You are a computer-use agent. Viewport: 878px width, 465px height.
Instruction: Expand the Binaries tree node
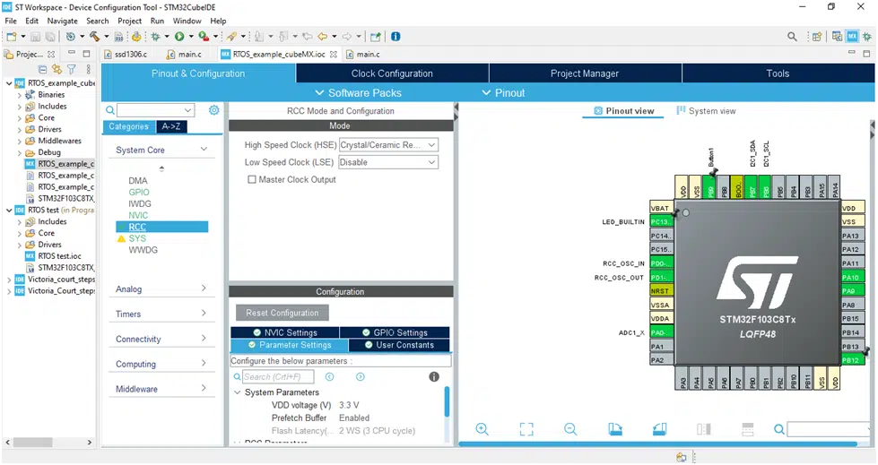click(x=20, y=95)
